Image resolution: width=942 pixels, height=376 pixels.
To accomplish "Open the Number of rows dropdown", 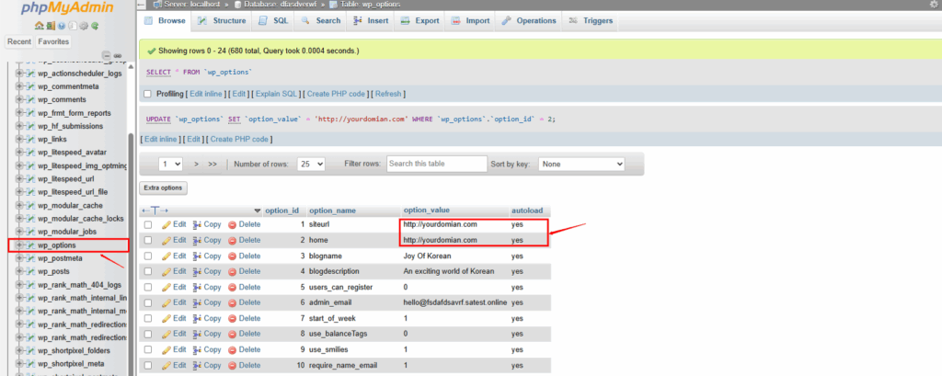I will coord(311,164).
